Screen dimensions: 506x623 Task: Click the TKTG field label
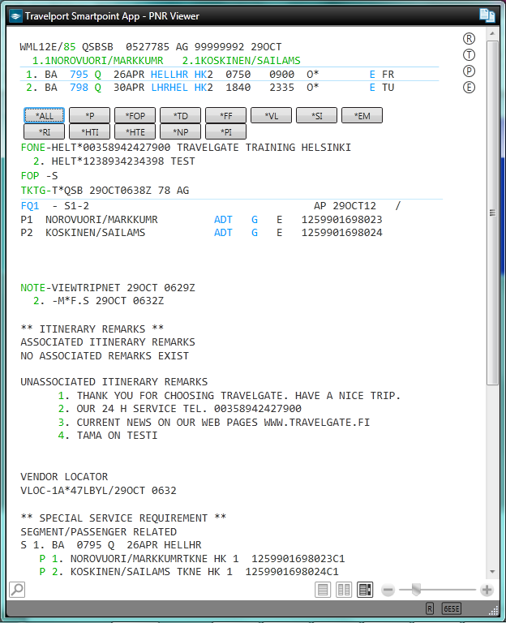pyautogui.click(x=33, y=191)
